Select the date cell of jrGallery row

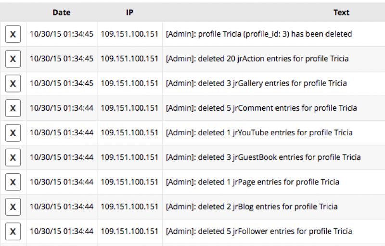[x=62, y=83]
